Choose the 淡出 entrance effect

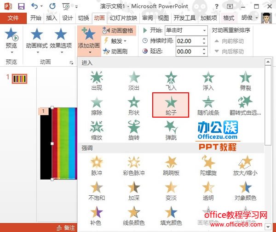coord(134,80)
